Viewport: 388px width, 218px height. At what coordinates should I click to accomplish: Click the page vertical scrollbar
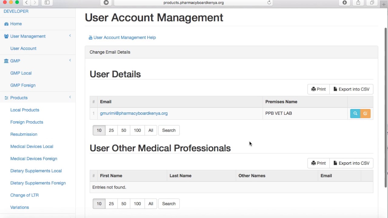tap(386, 107)
